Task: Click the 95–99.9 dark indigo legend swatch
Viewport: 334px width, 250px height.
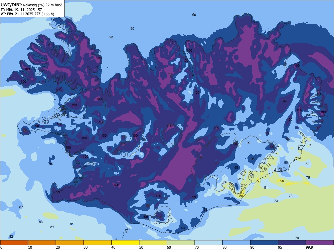Action: (292, 243)
